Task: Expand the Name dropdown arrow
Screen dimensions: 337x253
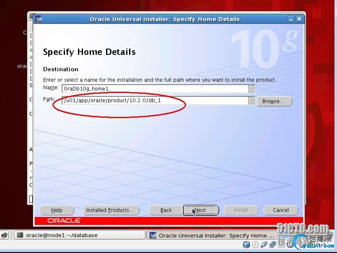Action: pyautogui.click(x=251, y=89)
